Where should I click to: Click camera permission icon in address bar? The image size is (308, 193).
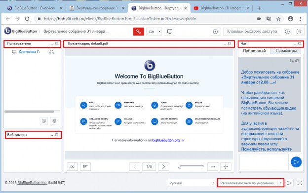(259, 19)
